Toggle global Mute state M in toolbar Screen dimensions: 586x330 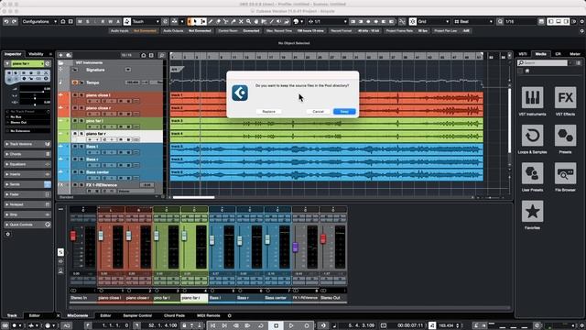pyautogui.click(x=80, y=22)
